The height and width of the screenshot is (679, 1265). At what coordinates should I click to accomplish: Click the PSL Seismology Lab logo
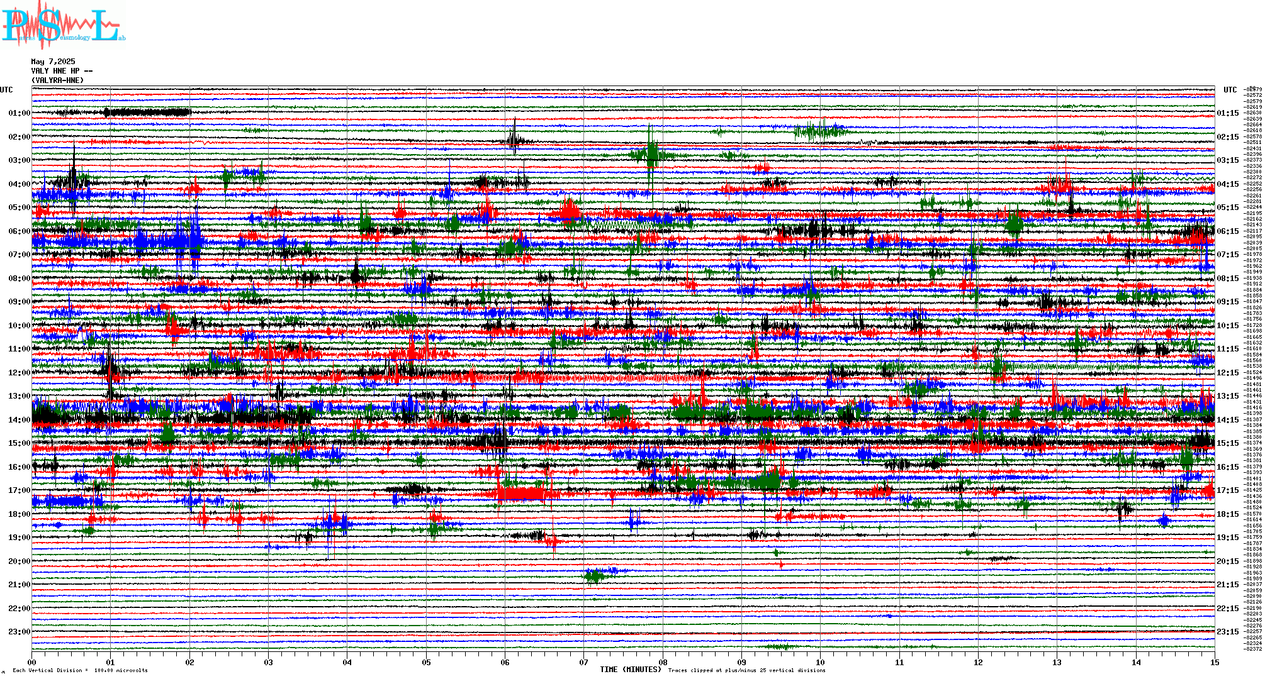coord(63,25)
